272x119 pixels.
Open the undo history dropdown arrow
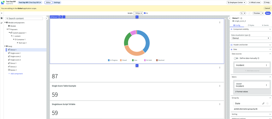(x=245, y=13)
